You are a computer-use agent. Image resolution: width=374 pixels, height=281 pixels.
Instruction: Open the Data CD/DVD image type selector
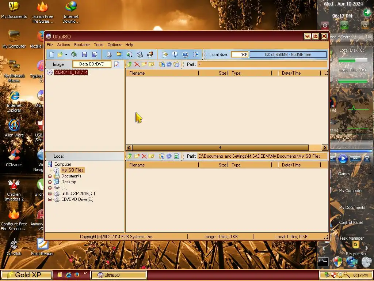coord(92,64)
